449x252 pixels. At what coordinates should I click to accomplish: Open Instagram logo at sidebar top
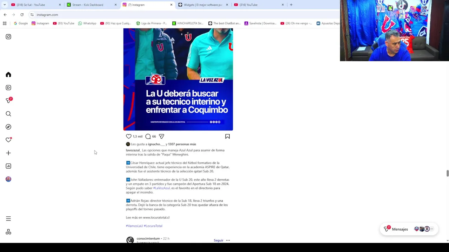[x=8, y=37]
